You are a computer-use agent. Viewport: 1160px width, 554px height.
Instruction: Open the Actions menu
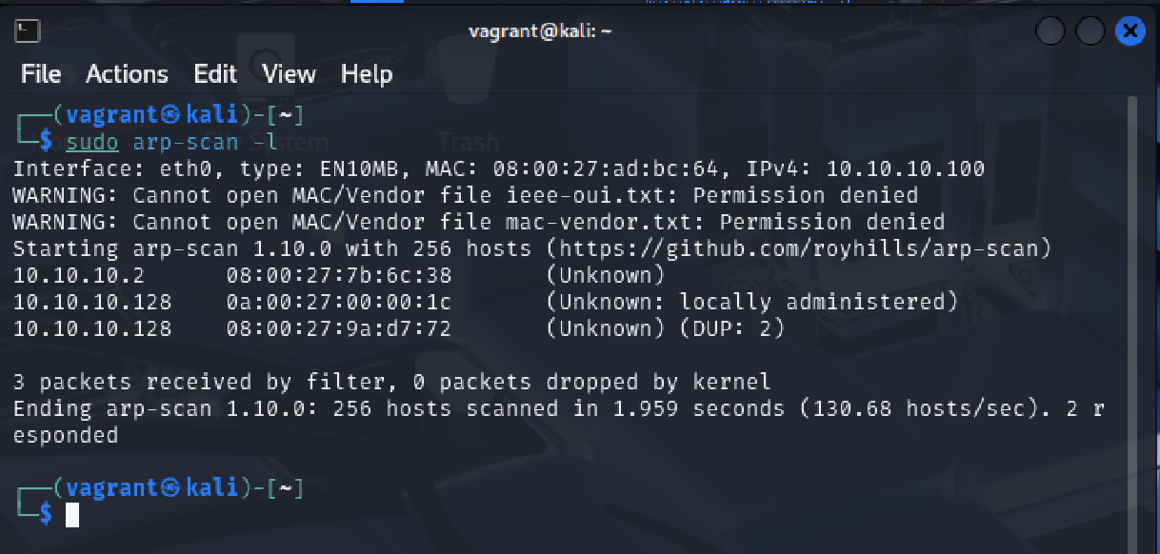click(127, 74)
